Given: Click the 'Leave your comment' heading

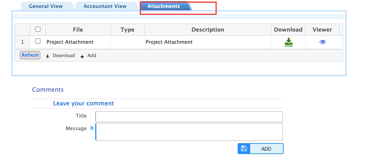Looking at the screenshot, I should [83, 103].
